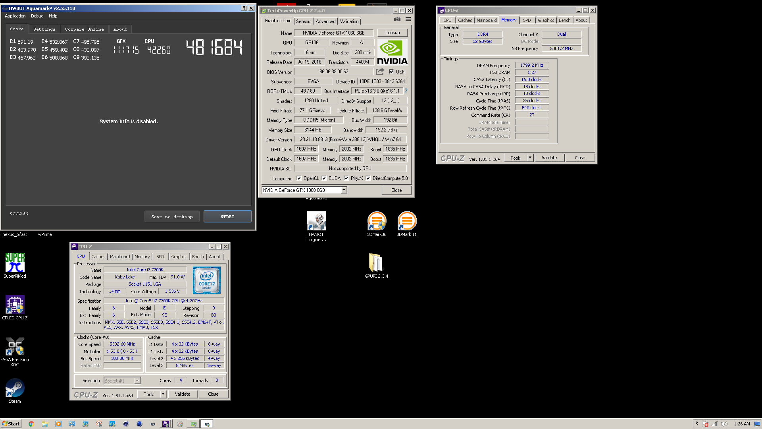Click Show desktop button in the tray
Viewport: 762px width, 429px height.
point(757,424)
